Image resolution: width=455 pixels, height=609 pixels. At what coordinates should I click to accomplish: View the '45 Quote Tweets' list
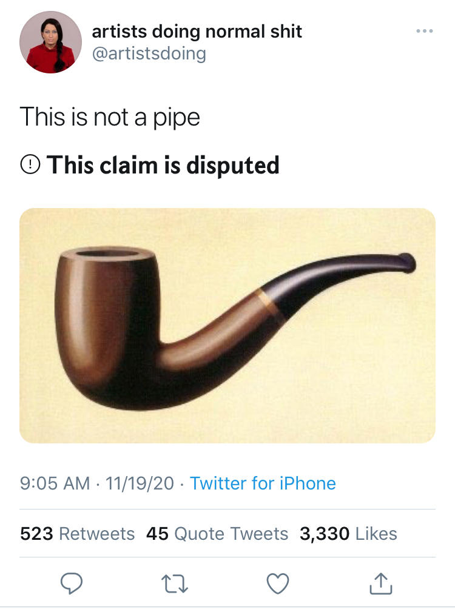point(217,533)
